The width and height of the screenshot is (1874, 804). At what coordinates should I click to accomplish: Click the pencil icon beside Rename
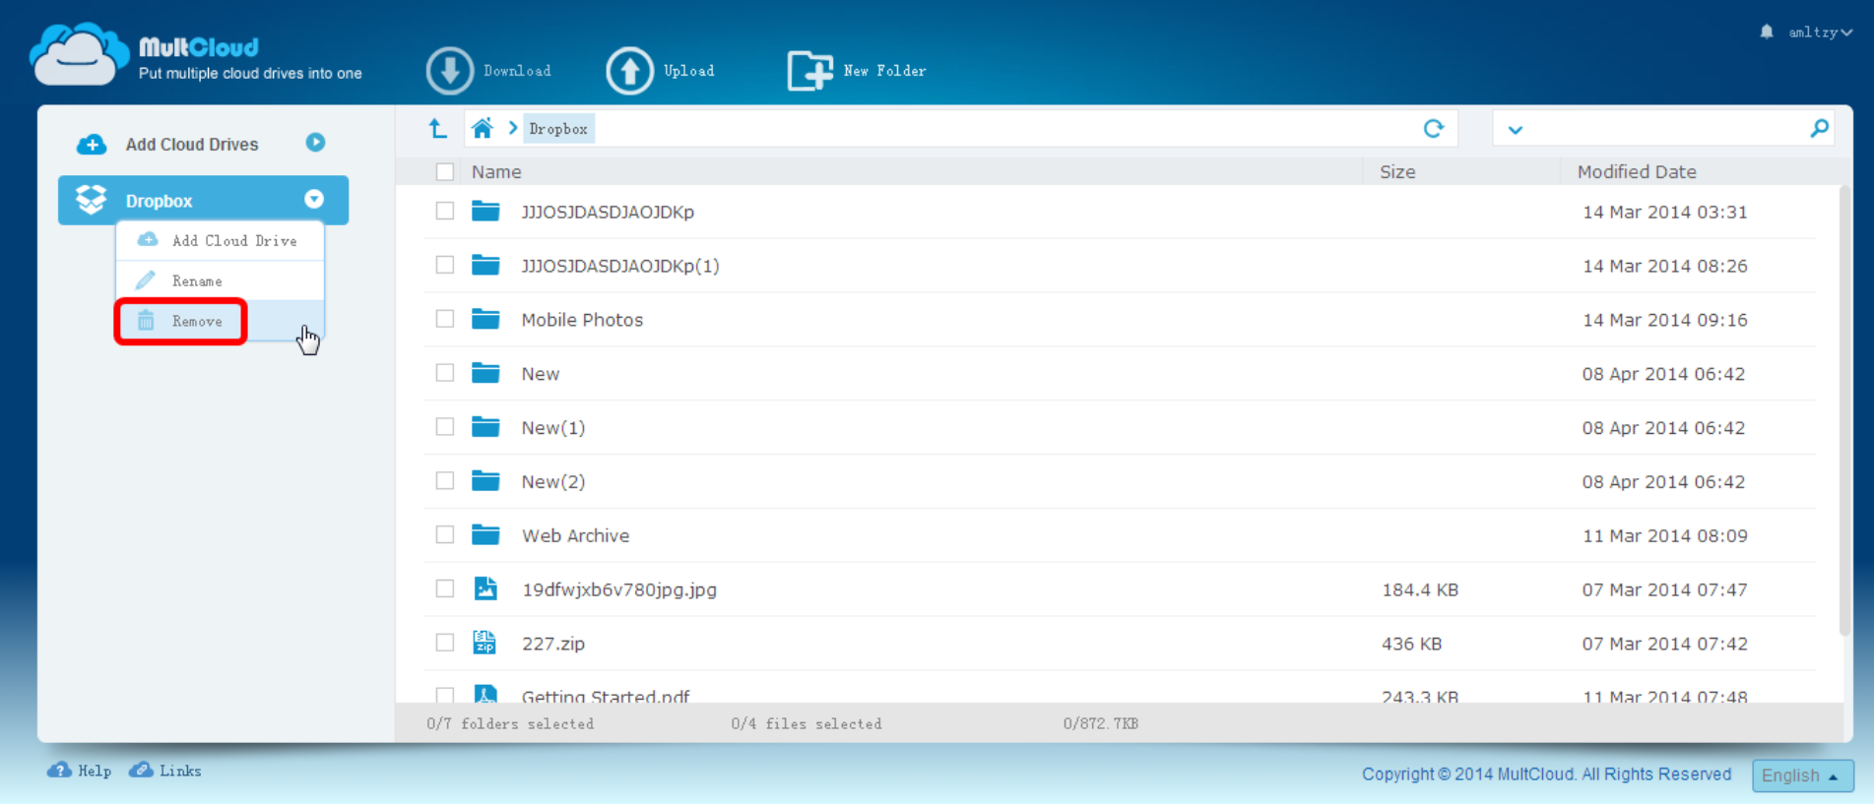pyautogui.click(x=146, y=280)
